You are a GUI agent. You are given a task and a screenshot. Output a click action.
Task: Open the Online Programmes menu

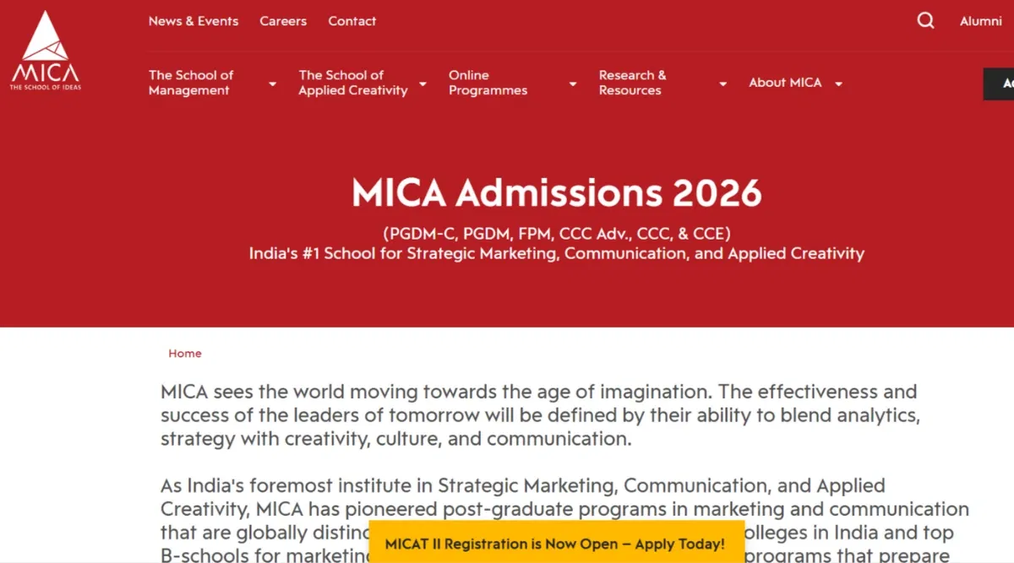pyautogui.click(x=488, y=83)
